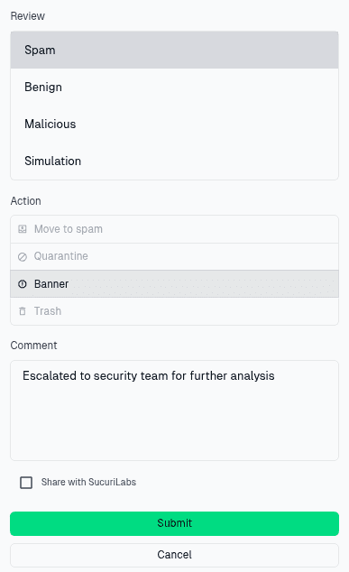Select the Banner action row
349x572 pixels.
(174, 284)
